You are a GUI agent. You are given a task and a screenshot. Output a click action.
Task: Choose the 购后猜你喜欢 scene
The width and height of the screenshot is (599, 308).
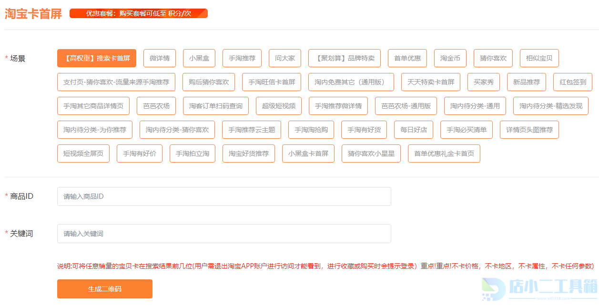click(x=209, y=82)
